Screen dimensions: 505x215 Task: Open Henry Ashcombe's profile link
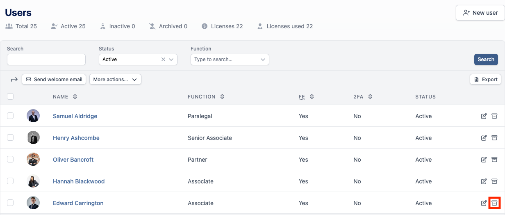coord(76,138)
